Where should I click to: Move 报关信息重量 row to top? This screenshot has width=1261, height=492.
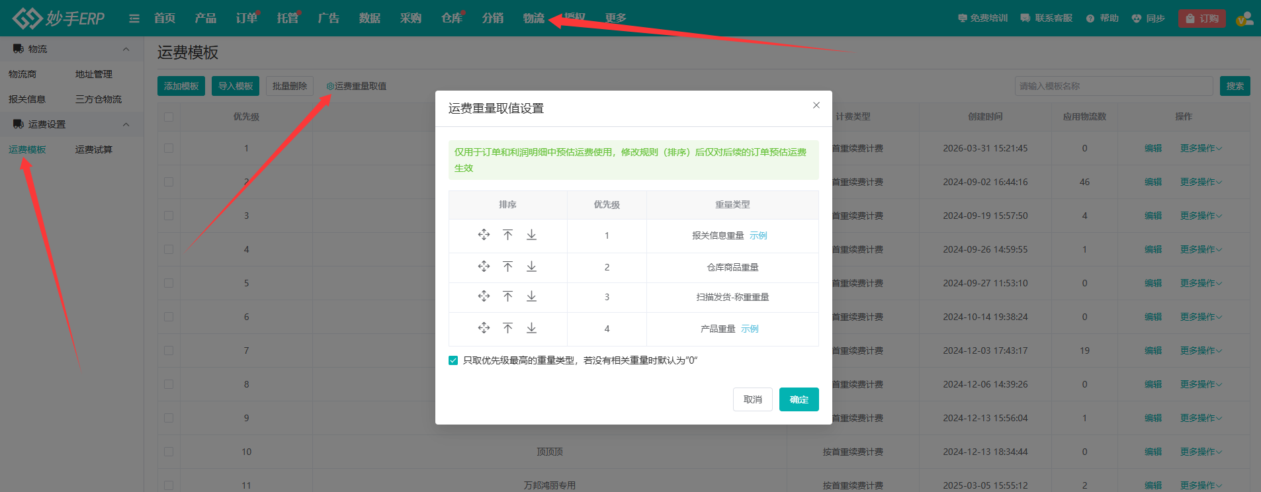(x=508, y=235)
